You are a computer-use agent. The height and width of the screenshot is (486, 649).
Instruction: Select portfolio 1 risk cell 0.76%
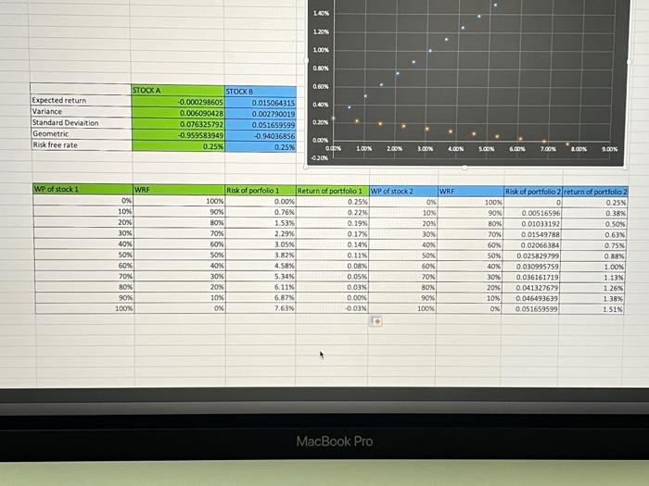click(x=261, y=212)
